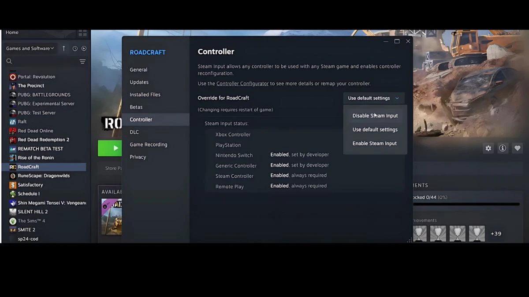The height and width of the screenshot is (297, 529).
Task: Choose Use default settings in the menu
Action: [x=374, y=129]
